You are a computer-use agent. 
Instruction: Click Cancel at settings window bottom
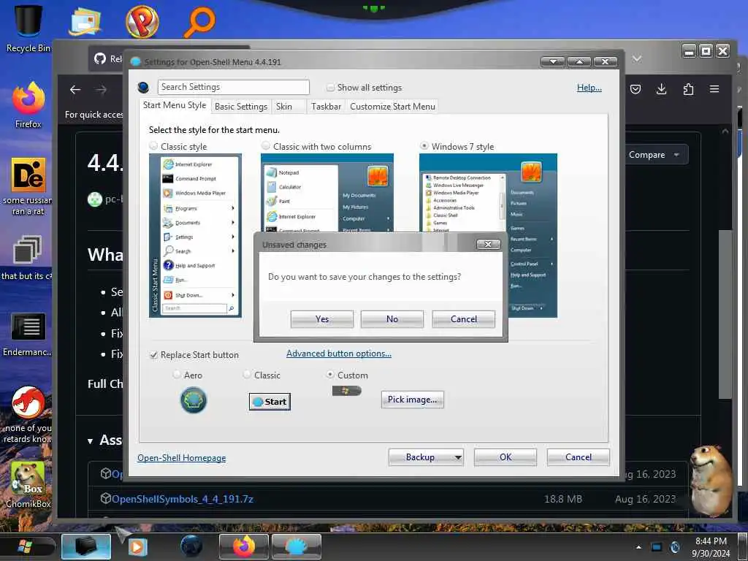coord(579,457)
